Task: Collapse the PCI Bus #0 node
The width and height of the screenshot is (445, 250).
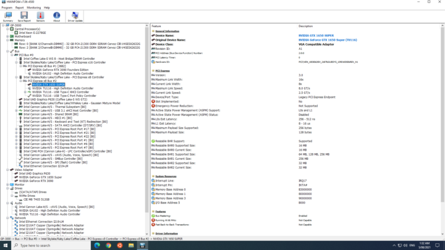Action: point(12,55)
